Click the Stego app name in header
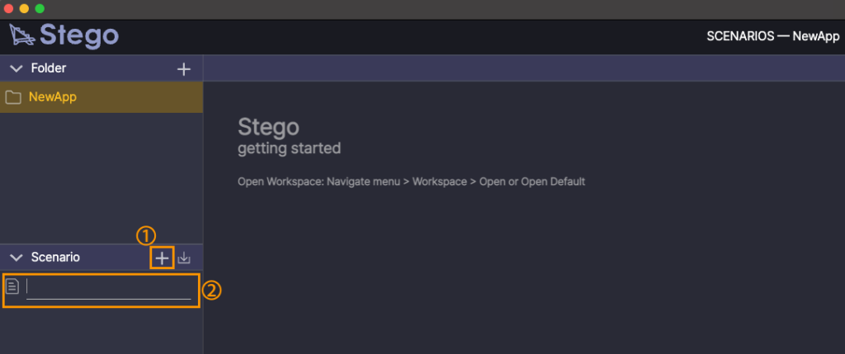 (x=79, y=35)
